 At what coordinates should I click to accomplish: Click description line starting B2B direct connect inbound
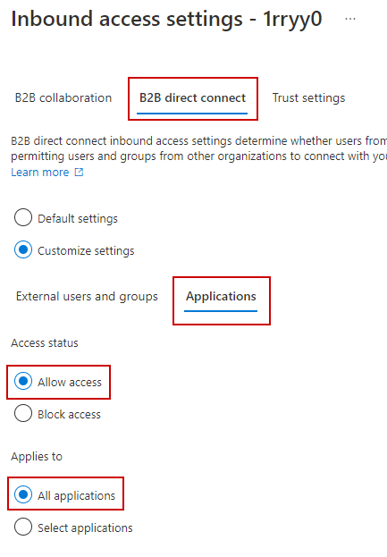(x=198, y=141)
